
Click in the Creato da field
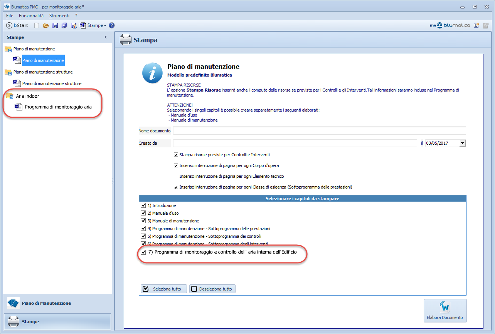tap(295, 143)
